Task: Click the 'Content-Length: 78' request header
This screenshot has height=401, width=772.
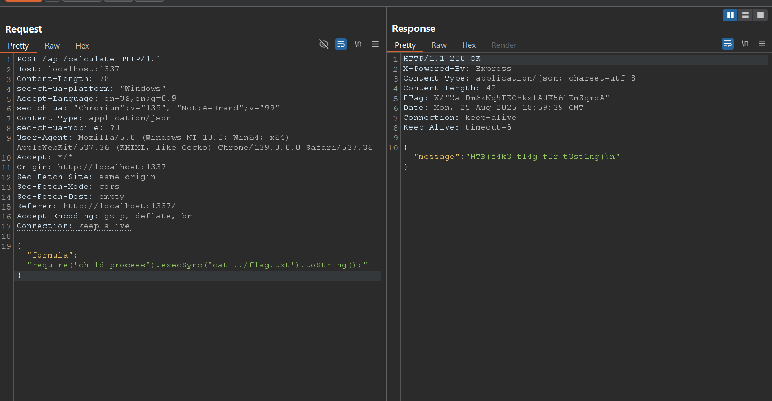Action: coord(63,79)
